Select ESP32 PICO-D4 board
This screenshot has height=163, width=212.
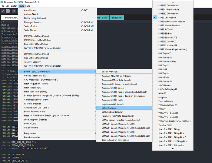click(x=173, y=29)
